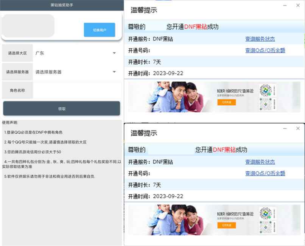
Task: Expand the 请选择服务器 dropdown list
Action: click(77, 72)
